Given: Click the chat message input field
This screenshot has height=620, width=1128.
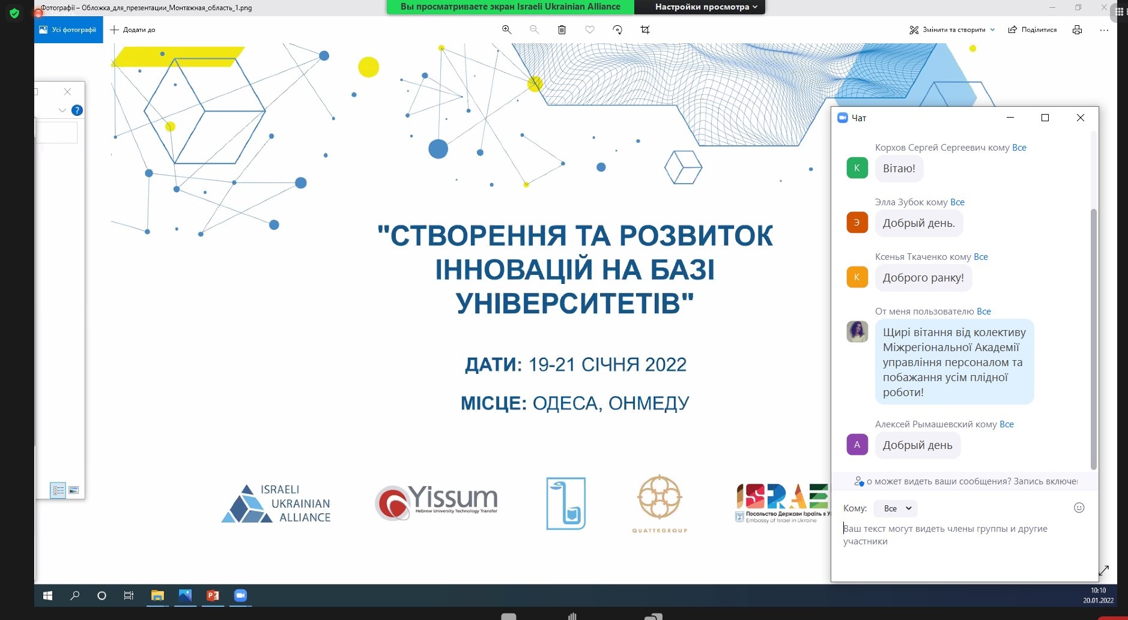Looking at the screenshot, I should pos(961,535).
